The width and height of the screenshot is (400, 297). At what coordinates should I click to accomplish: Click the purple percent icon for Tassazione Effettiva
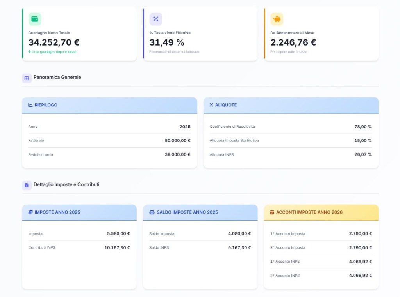[x=156, y=19]
